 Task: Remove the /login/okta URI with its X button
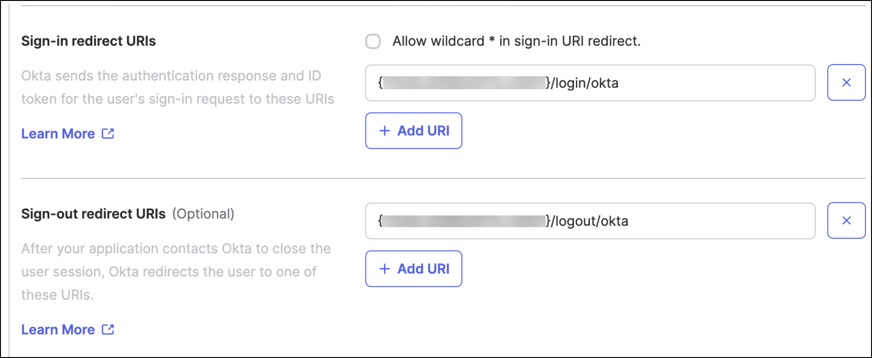click(846, 83)
